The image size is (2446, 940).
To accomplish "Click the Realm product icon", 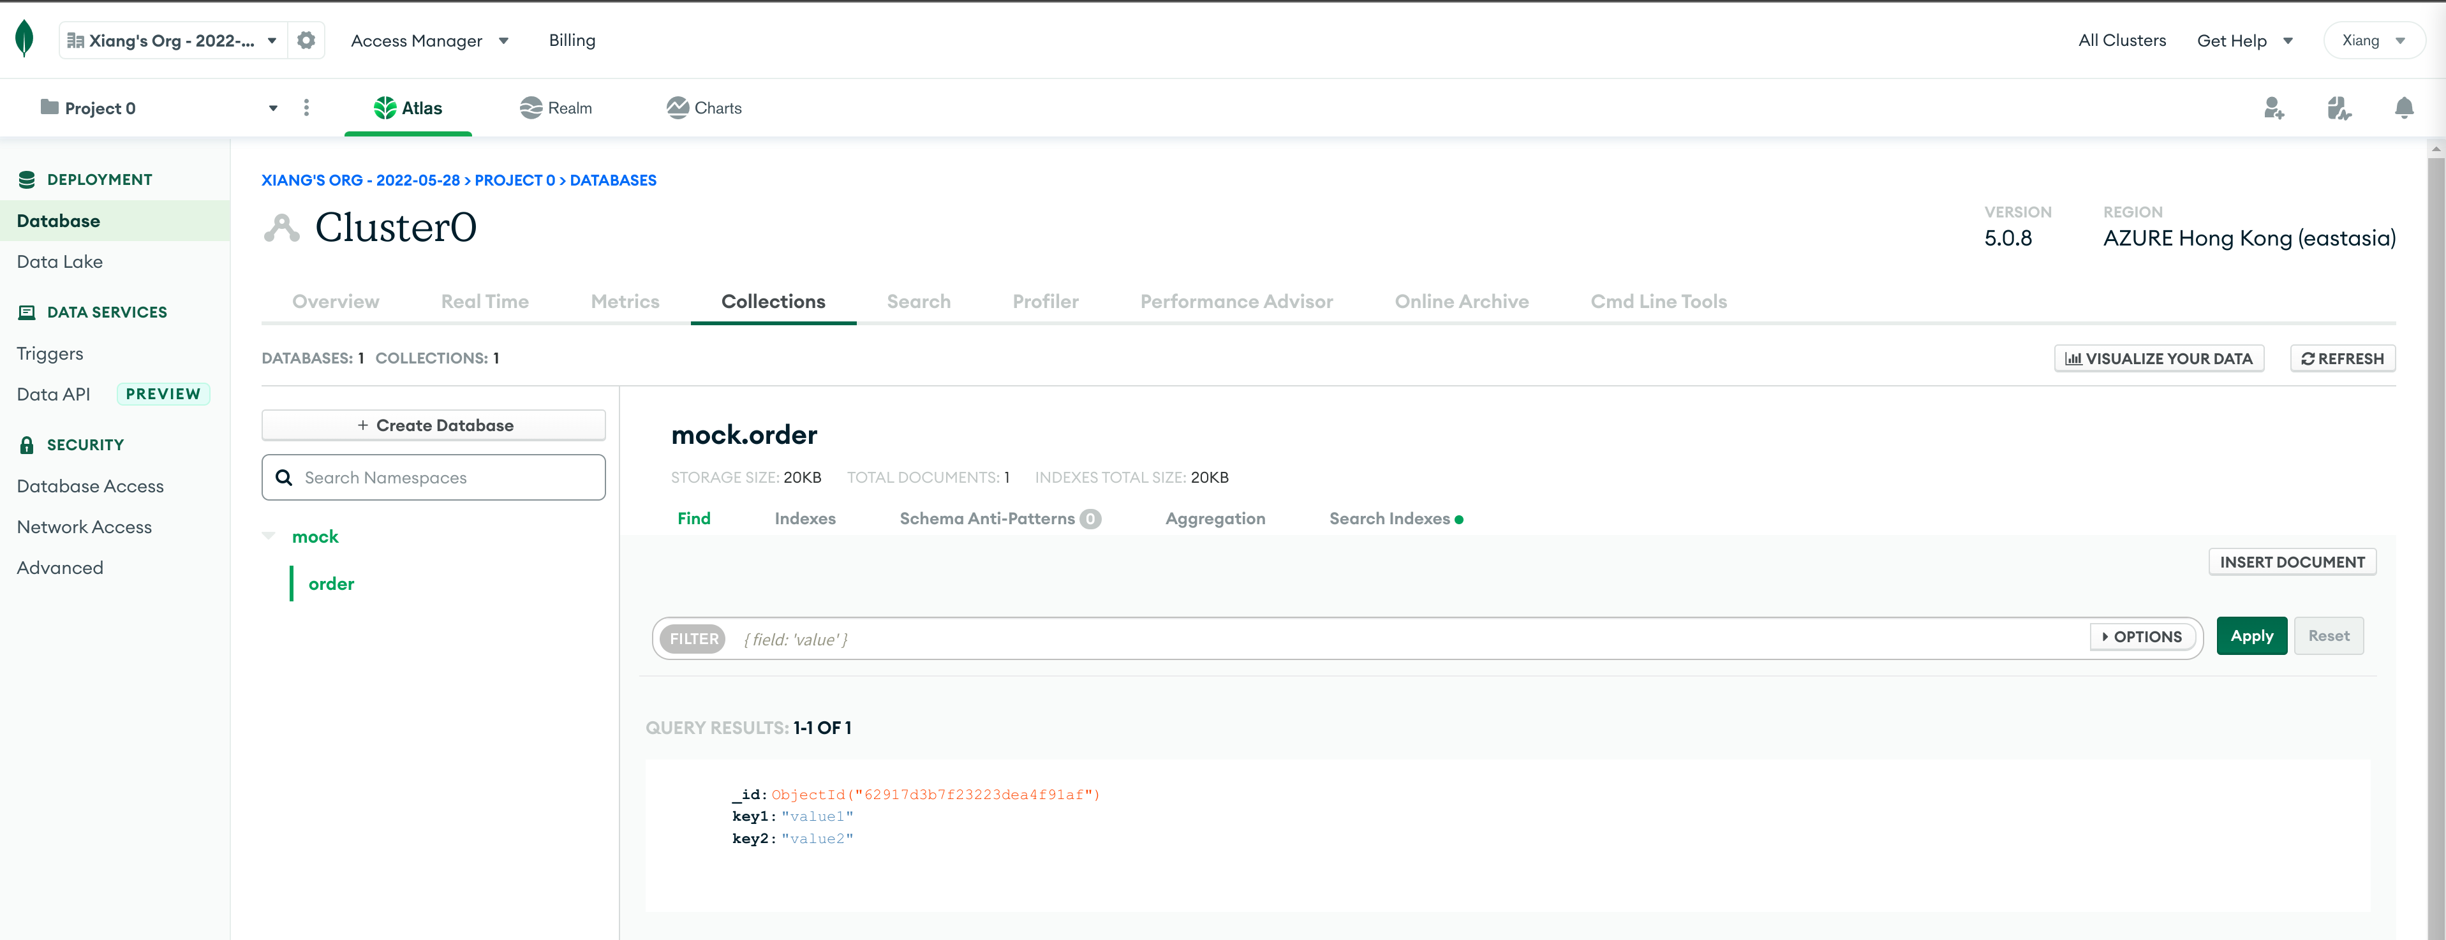I will coord(531,107).
